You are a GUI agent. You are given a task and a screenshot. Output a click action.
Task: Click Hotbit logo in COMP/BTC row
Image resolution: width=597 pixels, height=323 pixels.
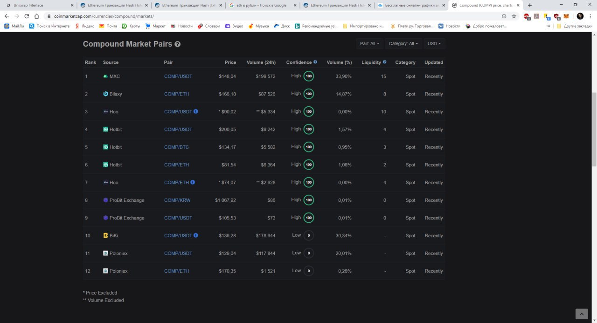pyautogui.click(x=105, y=147)
